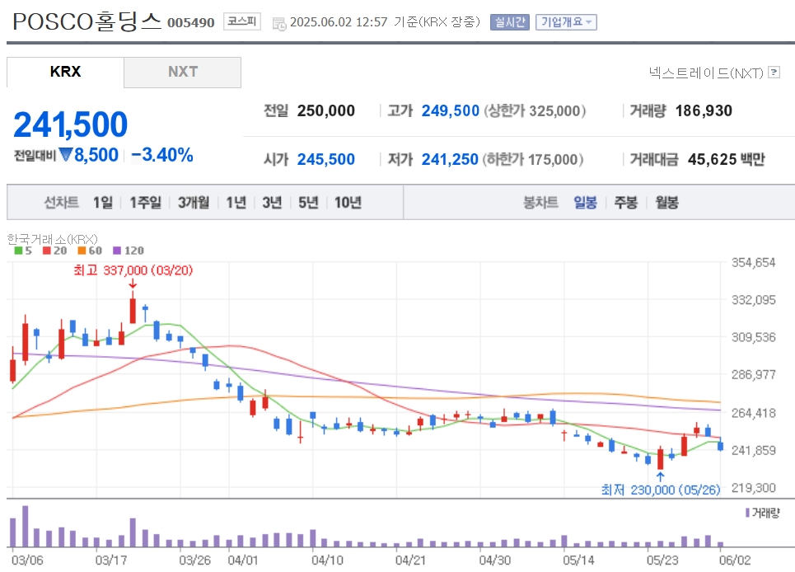Click the 고가 value 249,500
This screenshot has width=795, height=572.
pos(451,110)
